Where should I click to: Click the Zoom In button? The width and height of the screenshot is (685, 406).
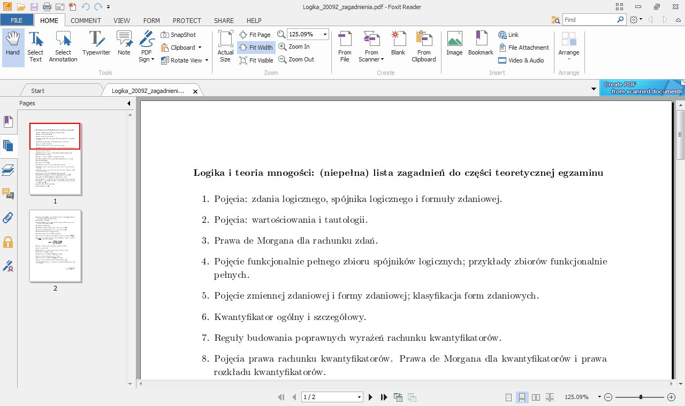[x=294, y=47]
